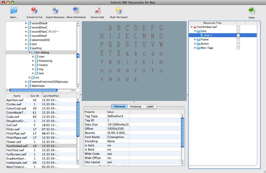Enable the Mics Tags checkbox
The height and width of the screenshot is (173, 266).
pos(238,48)
